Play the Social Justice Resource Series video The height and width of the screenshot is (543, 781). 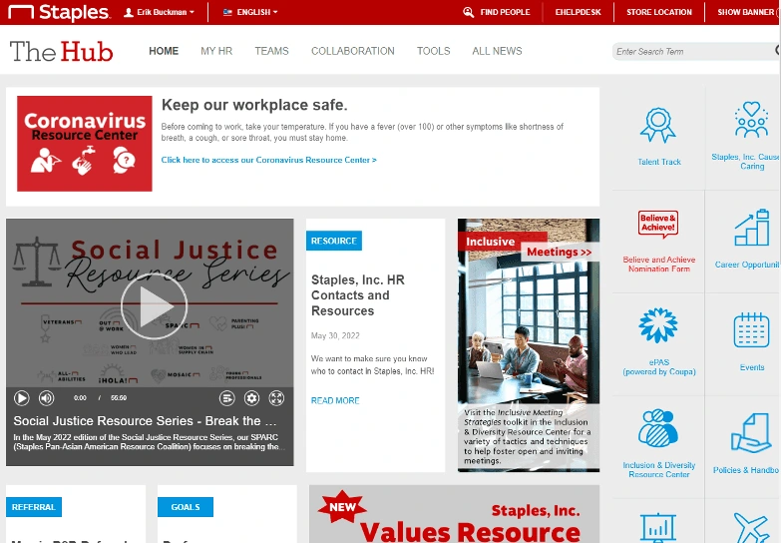[x=154, y=306]
